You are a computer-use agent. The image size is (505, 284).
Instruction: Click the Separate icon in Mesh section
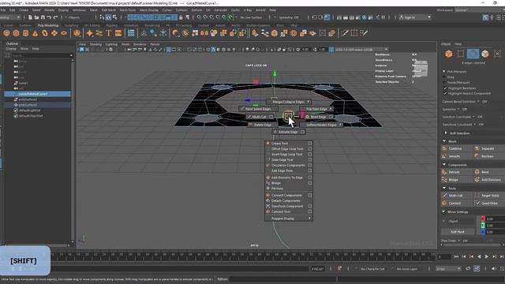[x=477, y=148]
